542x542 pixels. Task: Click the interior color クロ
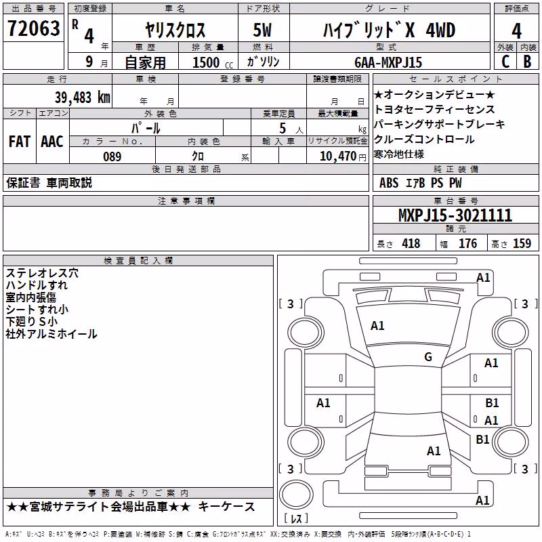(198, 157)
